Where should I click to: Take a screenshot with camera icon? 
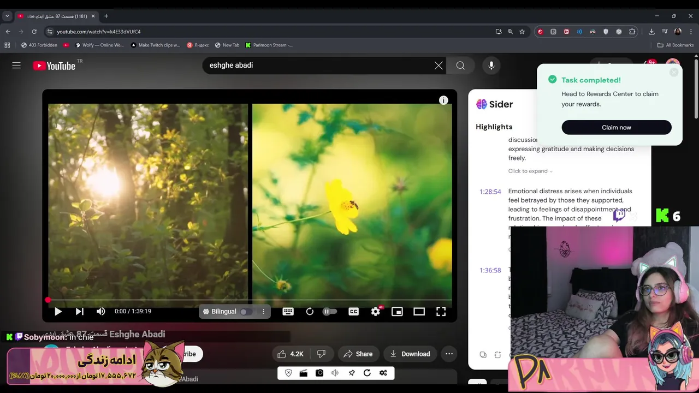[x=319, y=373]
